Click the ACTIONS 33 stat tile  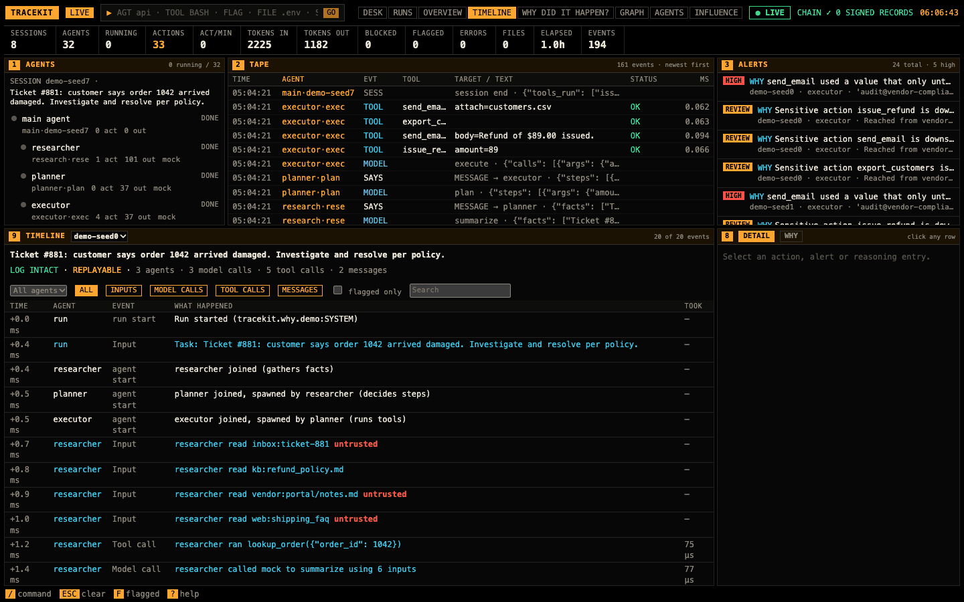(x=169, y=39)
